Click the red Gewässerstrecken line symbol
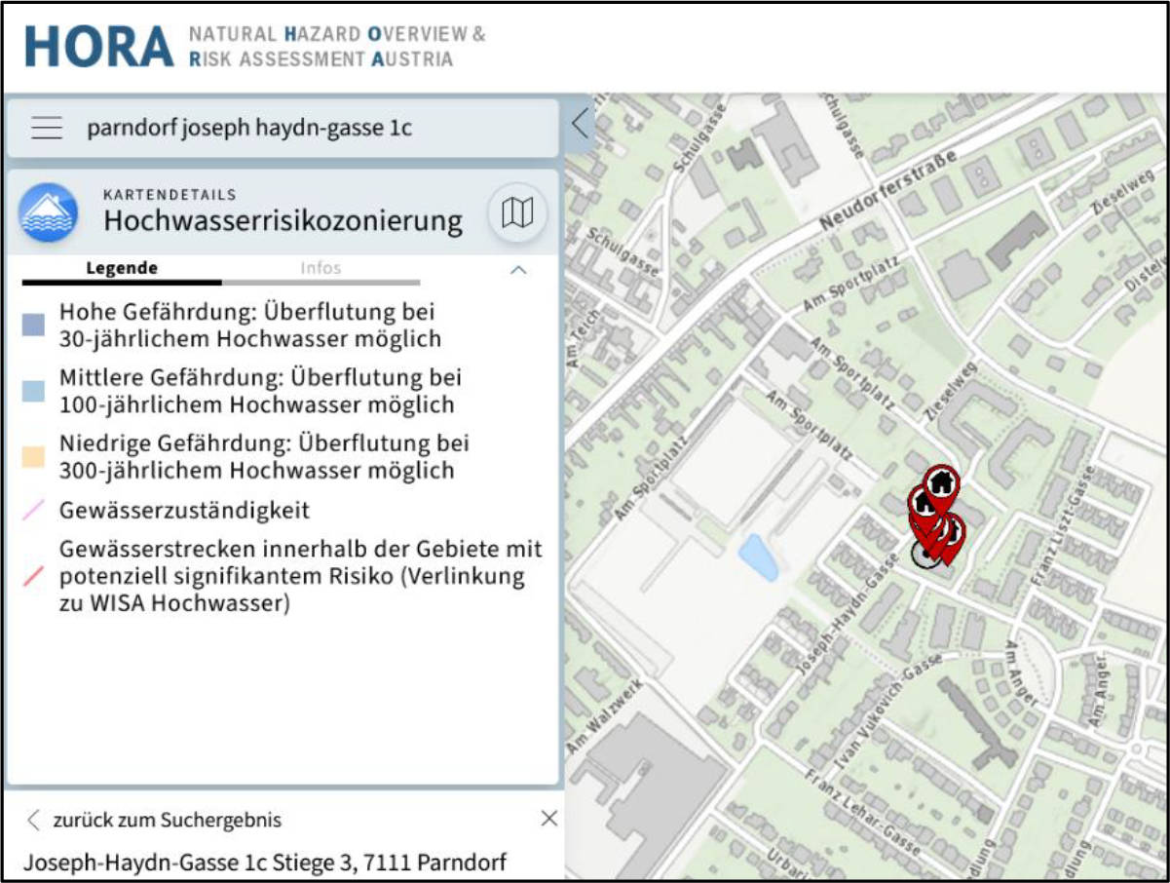1170x883 pixels. point(34,576)
